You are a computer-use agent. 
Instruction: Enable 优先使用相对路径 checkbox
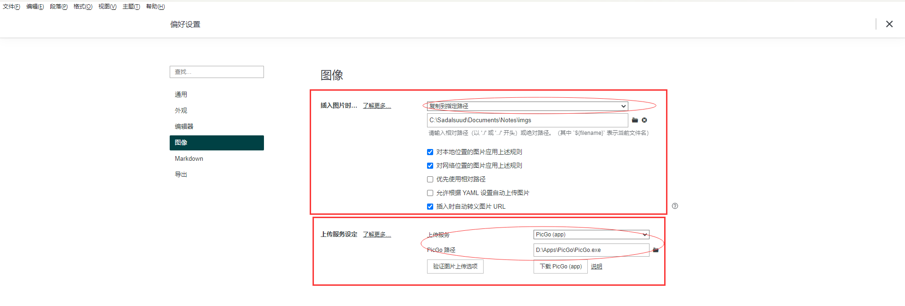[x=430, y=180]
